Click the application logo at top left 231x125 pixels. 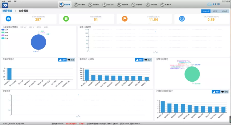[5, 5]
